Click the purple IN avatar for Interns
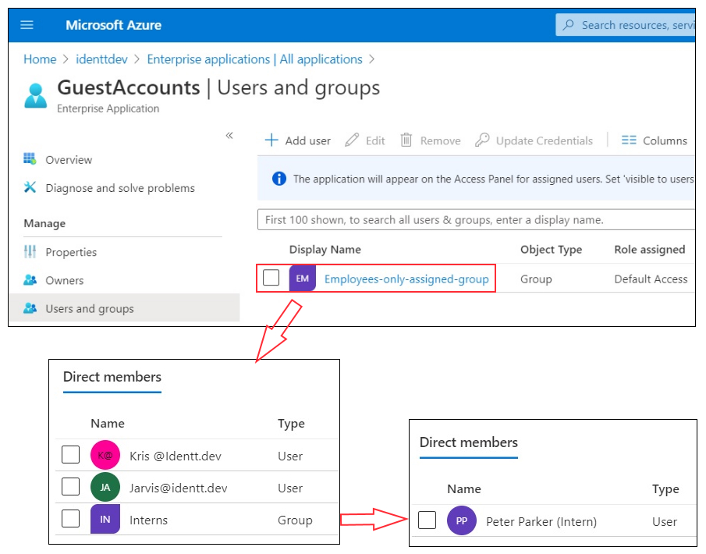The width and height of the screenshot is (706, 554). click(x=105, y=520)
